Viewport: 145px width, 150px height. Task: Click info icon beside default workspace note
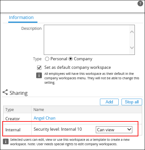(39, 75)
